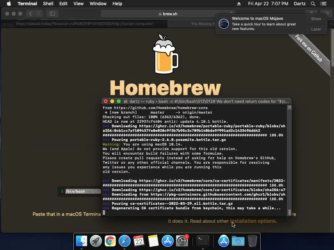
Task: Click the Terminal window title bar home icon
Action: [126, 102]
